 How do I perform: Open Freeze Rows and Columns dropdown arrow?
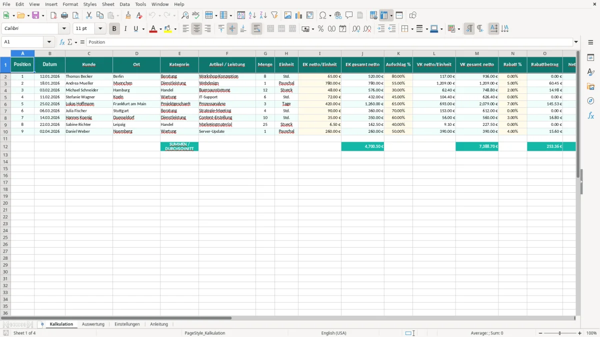pos(391,15)
